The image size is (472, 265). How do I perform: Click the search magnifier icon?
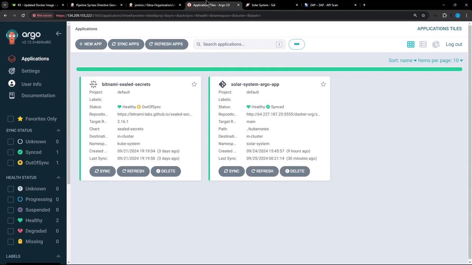[x=198, y=44]
